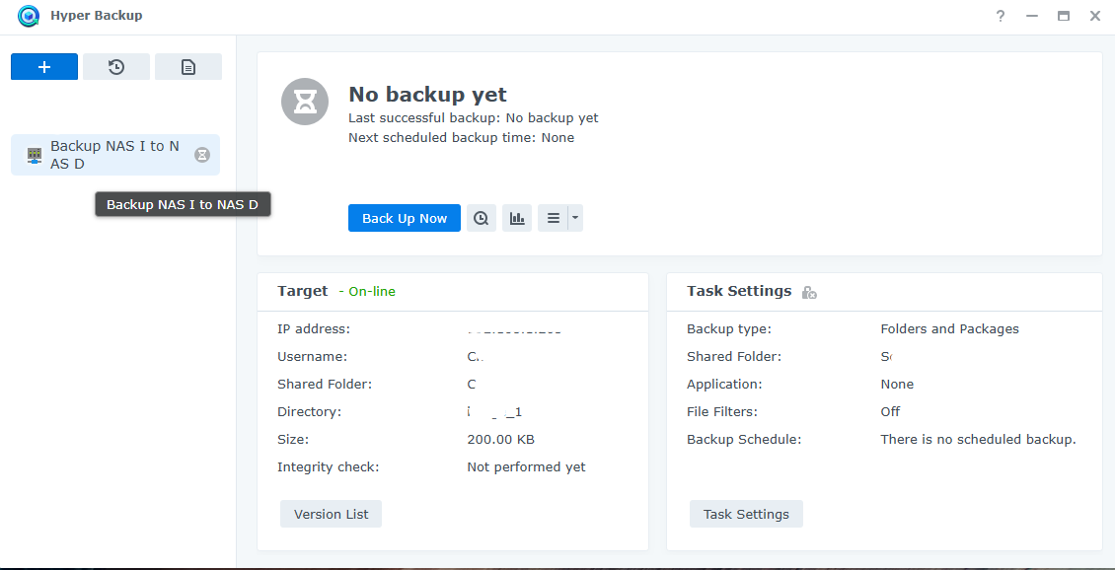
Task: Click the Hyper Backup app logo
Action: [x=29, y=16]
